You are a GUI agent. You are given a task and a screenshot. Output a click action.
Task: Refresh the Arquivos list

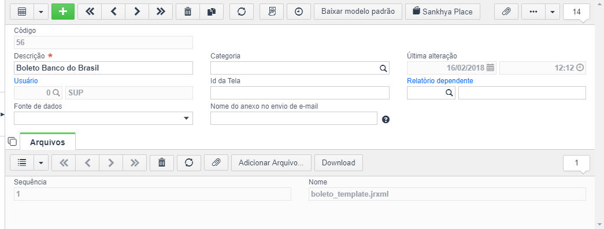point(189,162)
